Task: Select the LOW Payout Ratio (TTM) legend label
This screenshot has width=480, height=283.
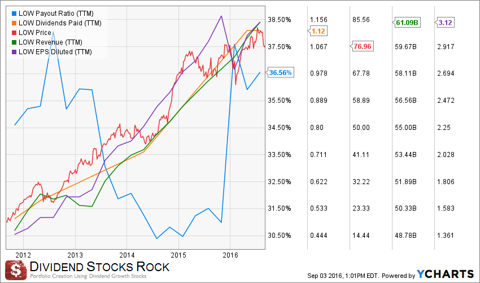Action: coord(56,14)
